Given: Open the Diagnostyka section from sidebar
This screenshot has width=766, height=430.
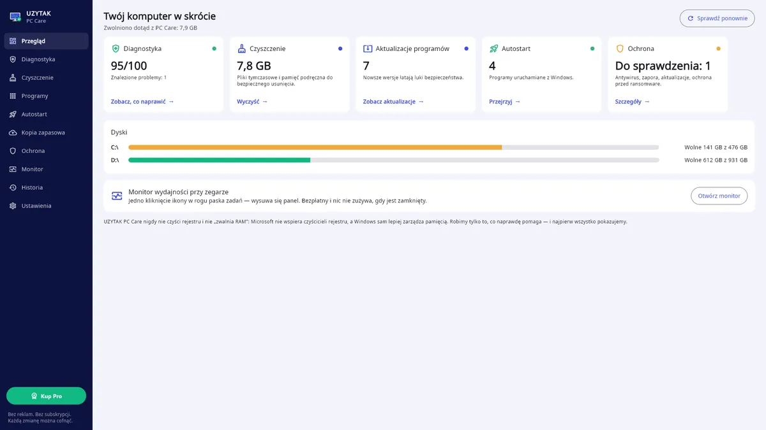Looking at the screenshot, I should [46, 59].
